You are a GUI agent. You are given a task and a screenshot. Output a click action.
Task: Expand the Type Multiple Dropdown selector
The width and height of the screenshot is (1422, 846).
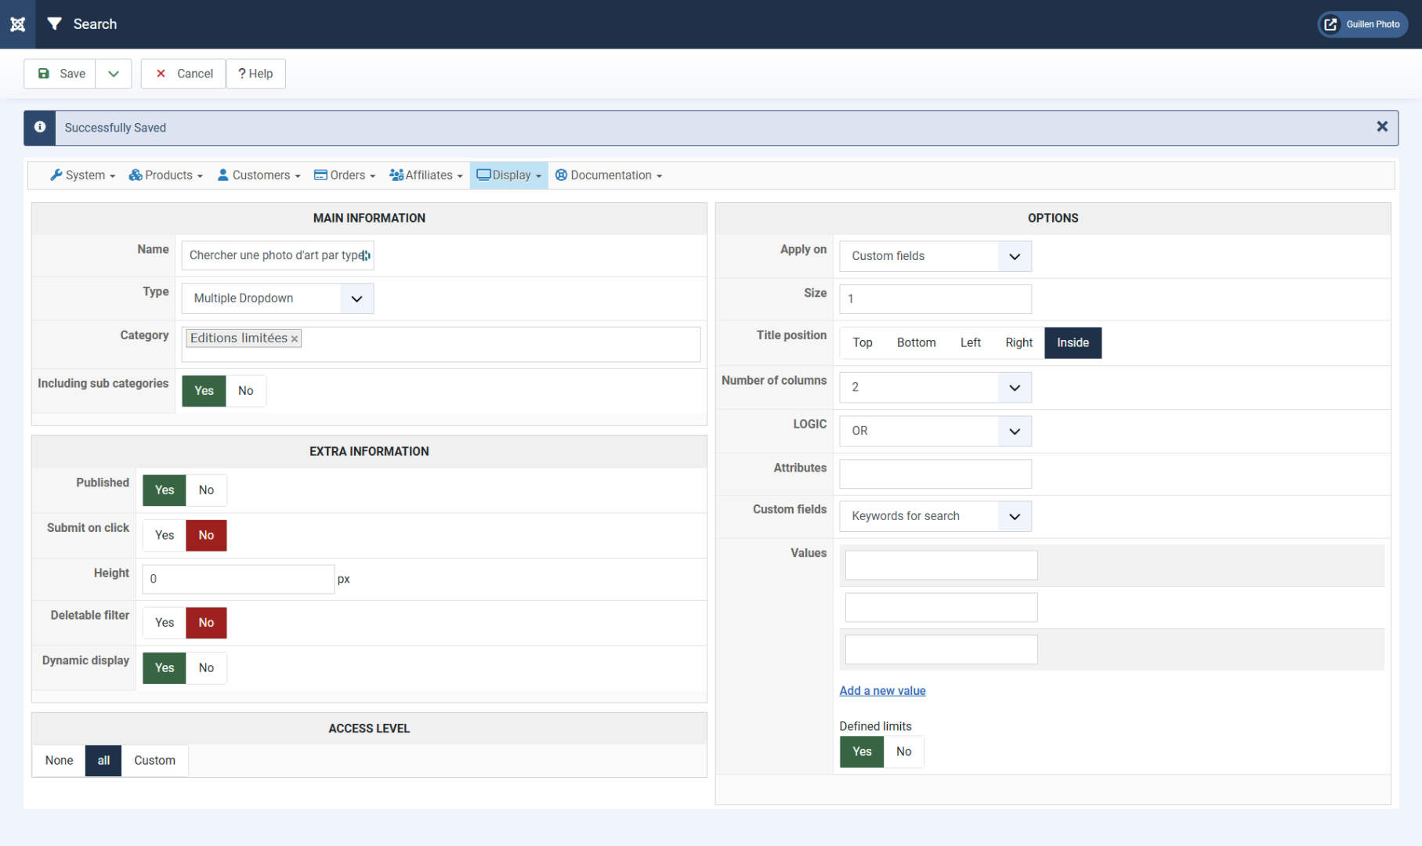(x=277, y=298)
